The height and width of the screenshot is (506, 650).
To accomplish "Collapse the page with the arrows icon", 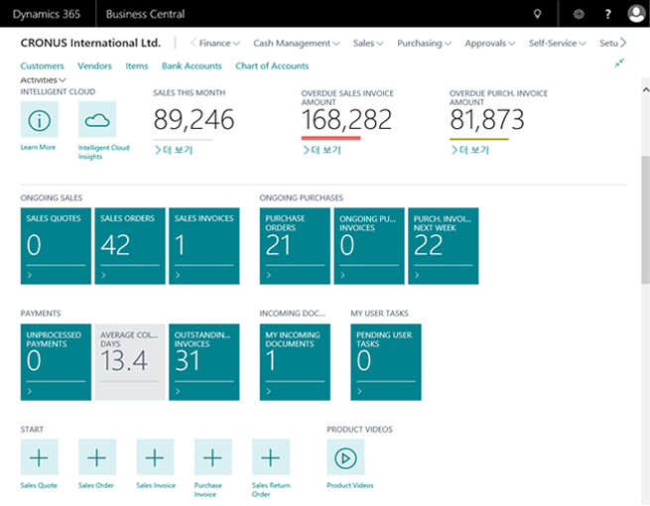I will (619, 63).
